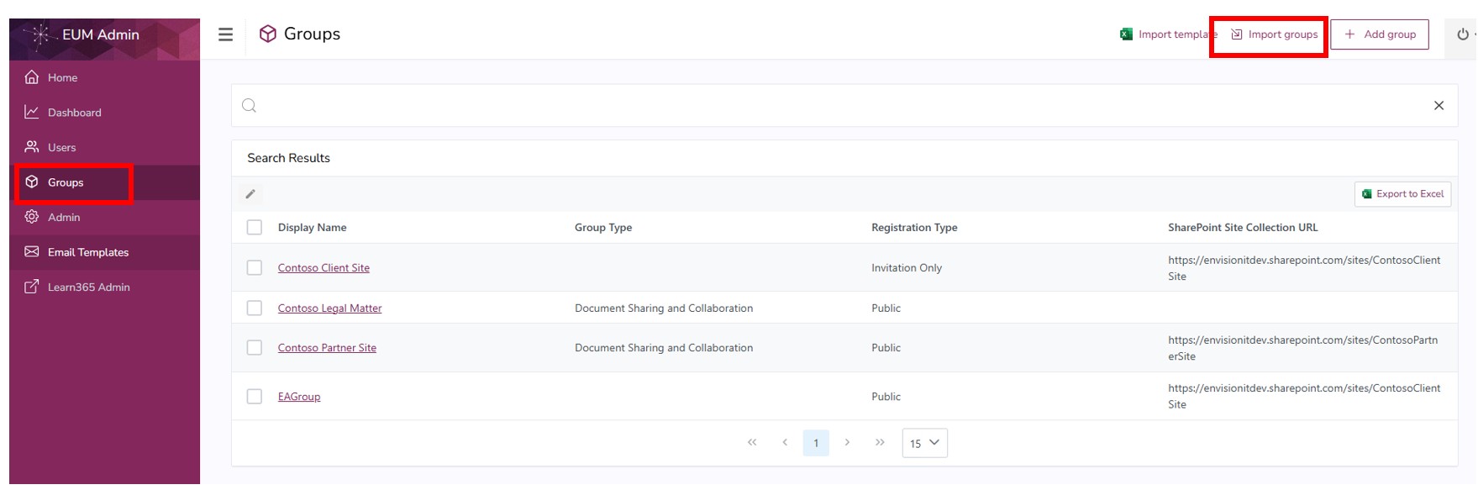Click the Contoso Client Site URL cell

(1304, 268)
